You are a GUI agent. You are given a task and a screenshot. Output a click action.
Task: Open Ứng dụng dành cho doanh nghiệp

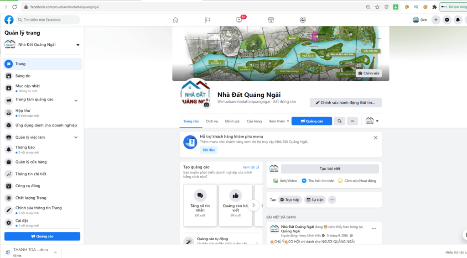42,125
